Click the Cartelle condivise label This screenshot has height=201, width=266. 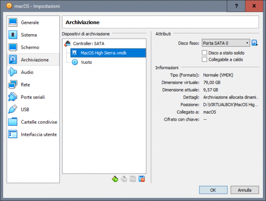39,122
